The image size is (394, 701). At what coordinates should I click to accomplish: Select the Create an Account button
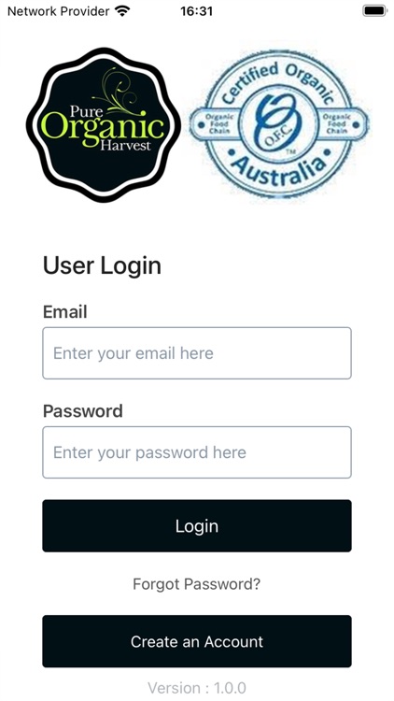coord(197,641)
